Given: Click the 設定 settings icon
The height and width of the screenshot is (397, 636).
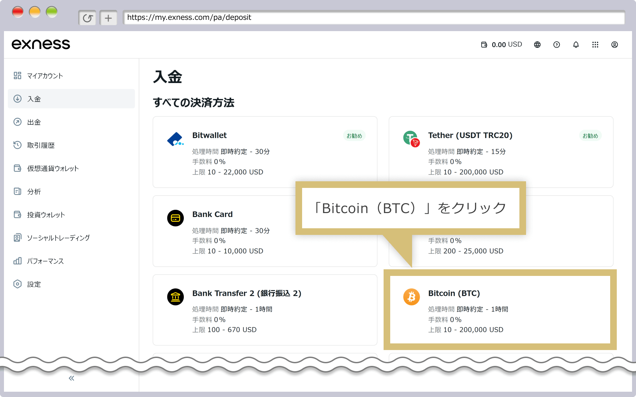Looking at the screenshot, I should coord(18,284).
